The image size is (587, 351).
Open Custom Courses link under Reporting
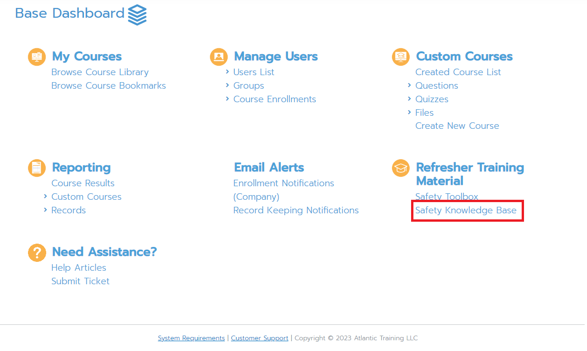click(86, 197)
